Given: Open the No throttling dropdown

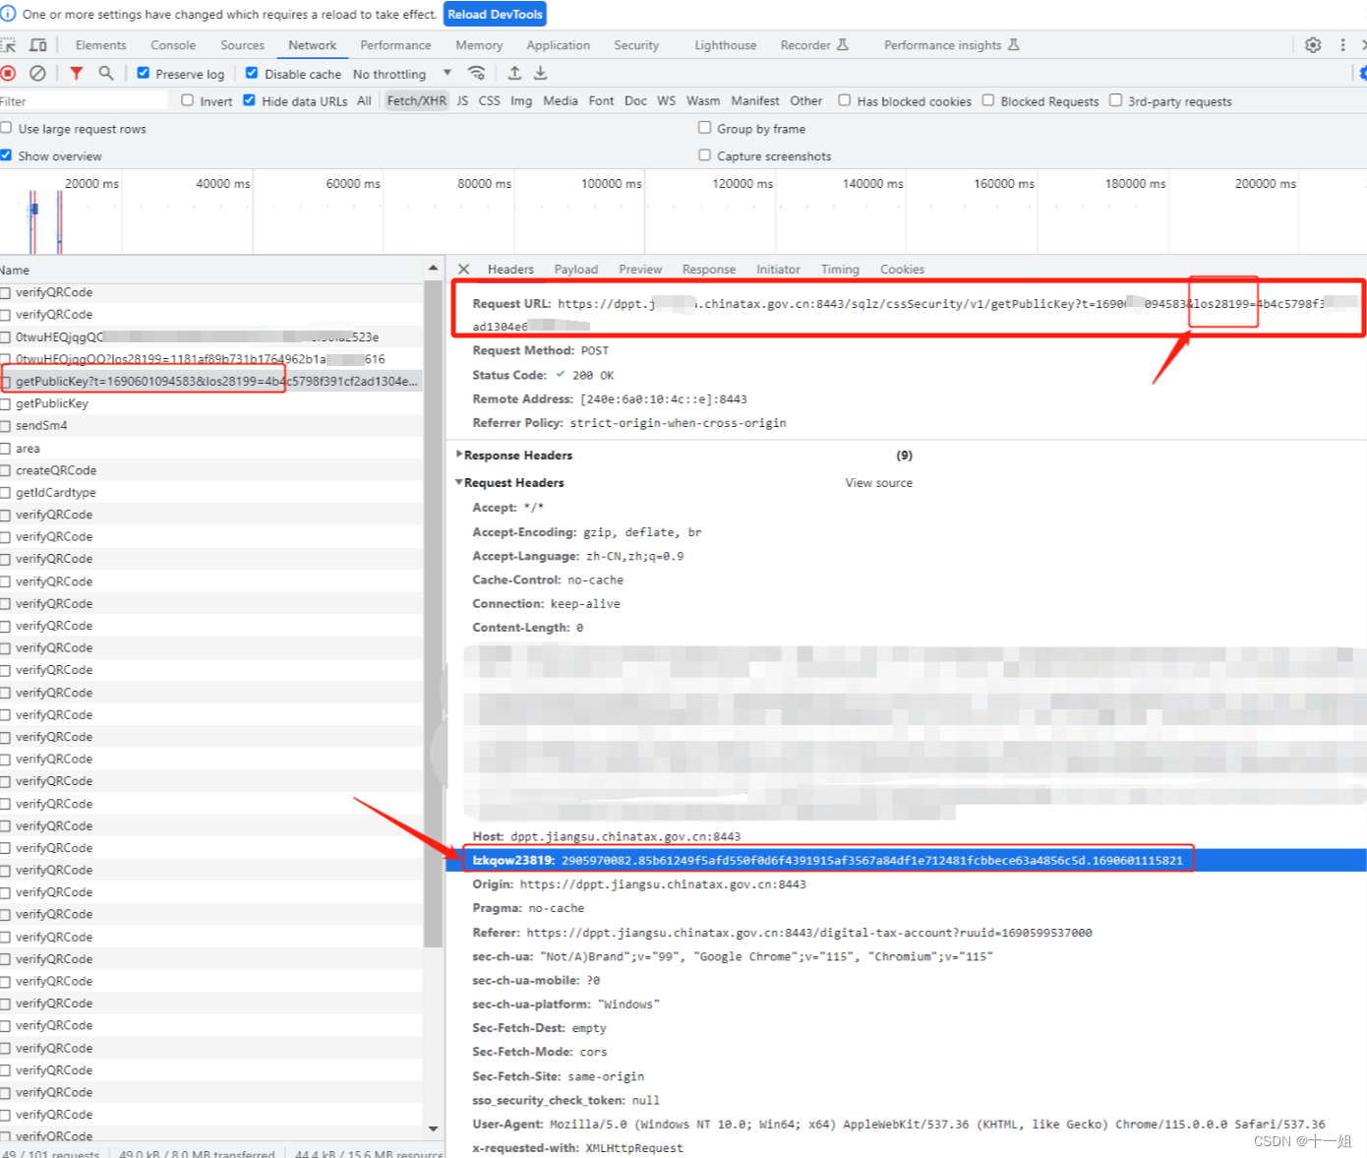Looking at the screenshot, I should 402,74.
